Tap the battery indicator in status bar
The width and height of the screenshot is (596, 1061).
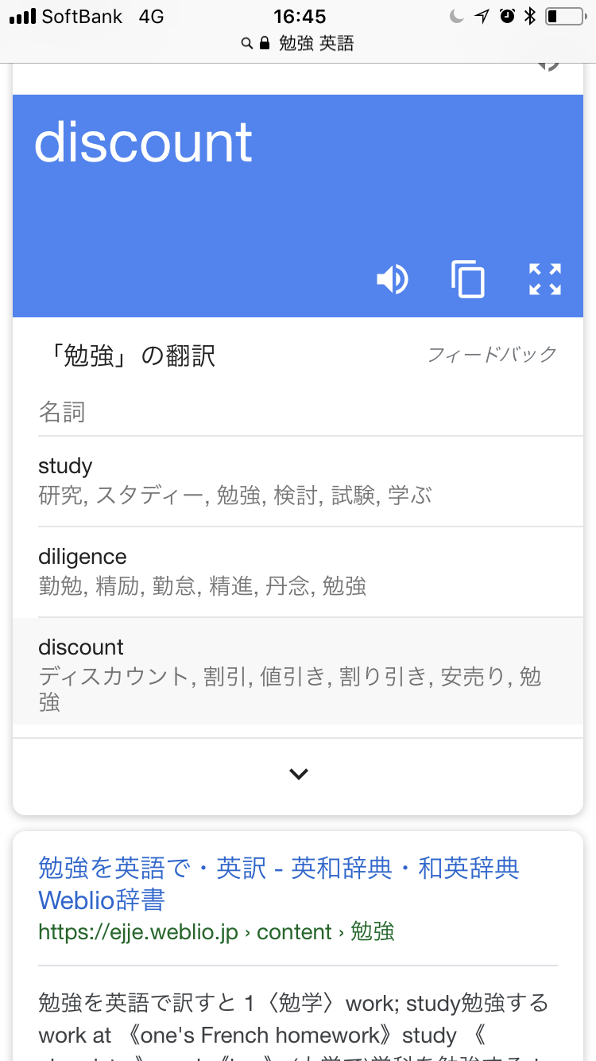pos(564,16)
